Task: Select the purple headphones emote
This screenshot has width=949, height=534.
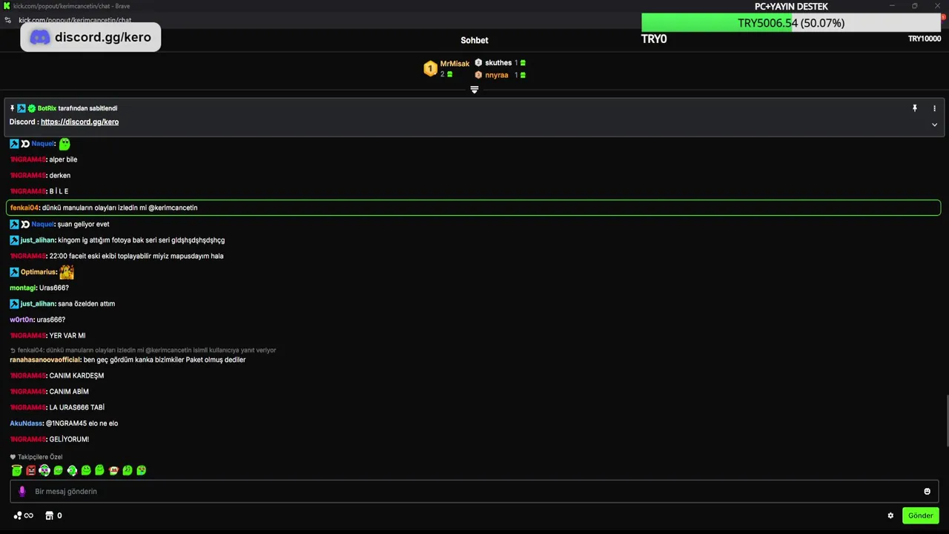Action: point(44,470)
